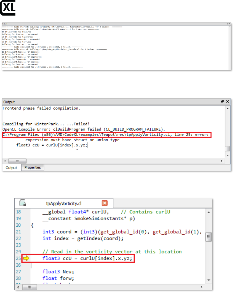
Task: Click left arrow of Output horizontal scrollbar
Action: tap(5, 161)
